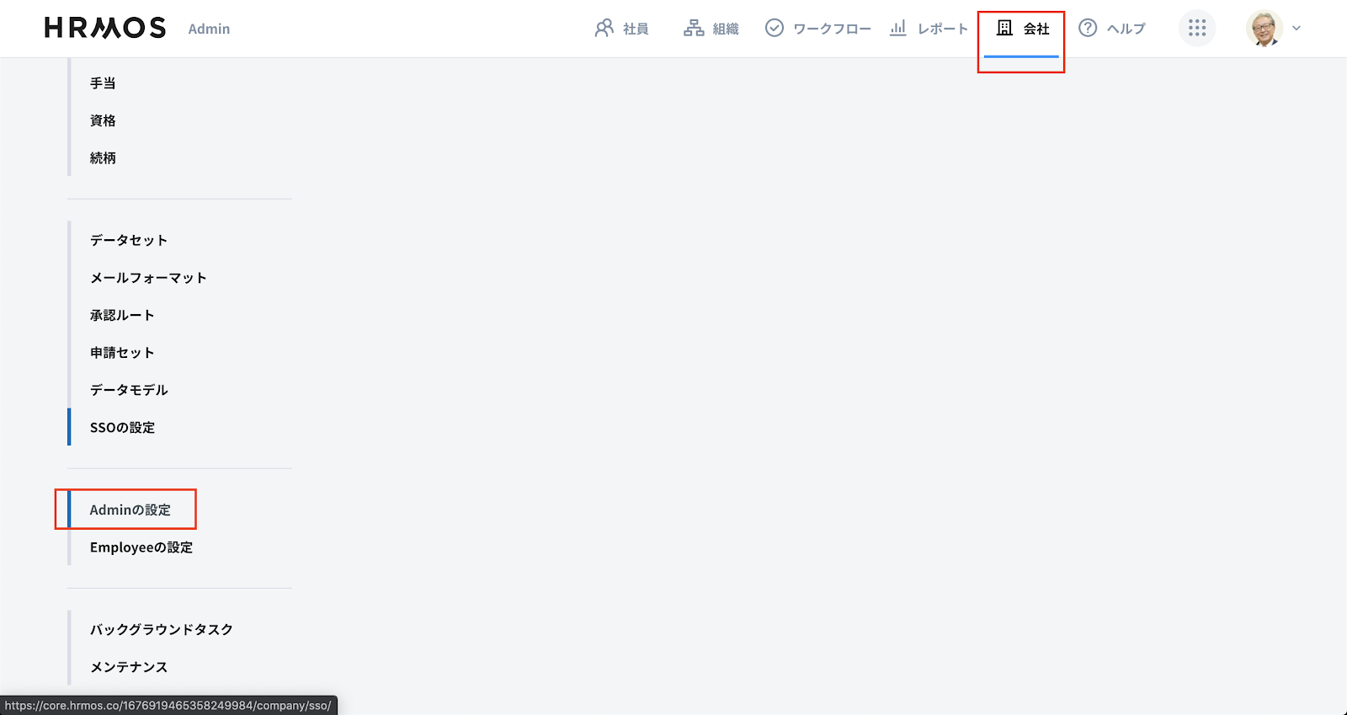This screenshot has width=1347, height=715.
Task: Open the apps grid launcher icon
Action: [1197, 29]
